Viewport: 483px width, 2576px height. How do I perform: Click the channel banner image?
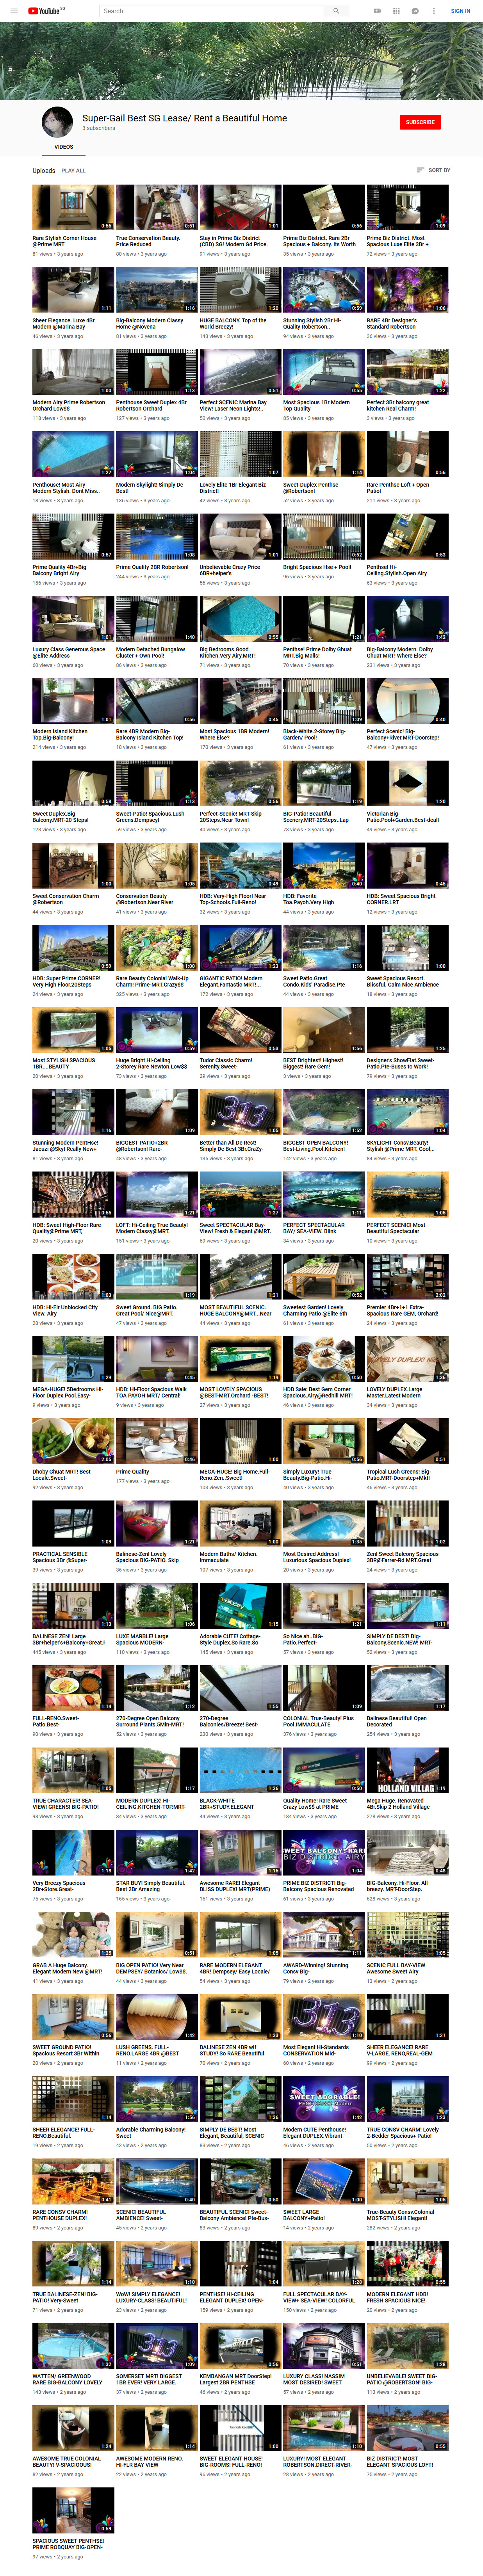point(241,61)
